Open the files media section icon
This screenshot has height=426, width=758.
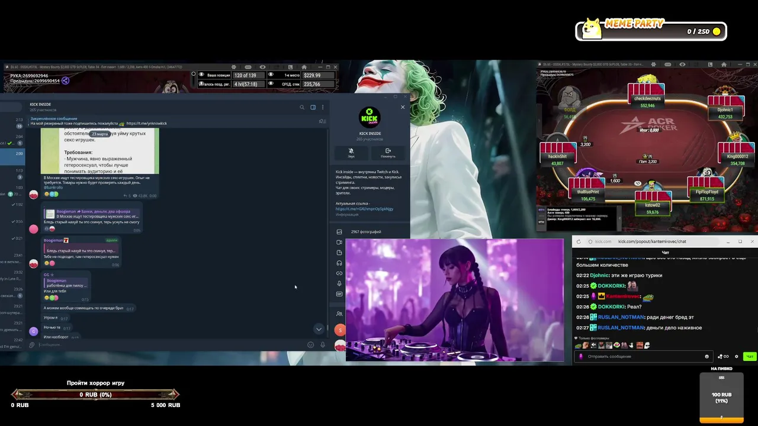(339, 253)
